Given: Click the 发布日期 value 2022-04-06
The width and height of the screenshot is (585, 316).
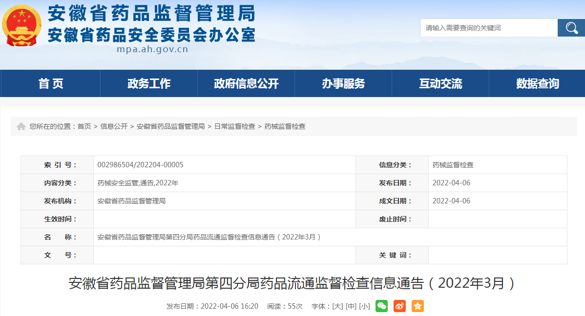Looking at the screenshot, I should pyautogui.click(x=451, y=183).
